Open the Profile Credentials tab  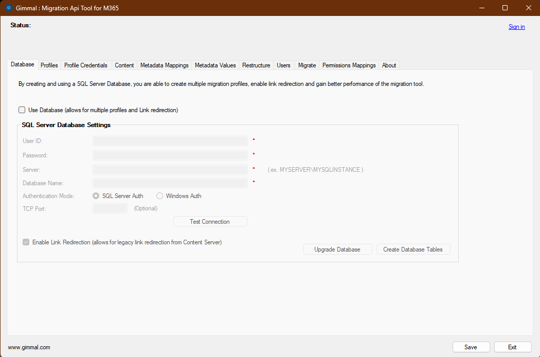(85, 65)
